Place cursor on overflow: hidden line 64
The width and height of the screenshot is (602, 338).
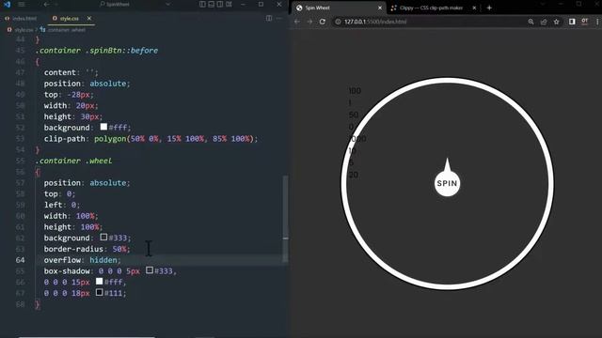82,260
